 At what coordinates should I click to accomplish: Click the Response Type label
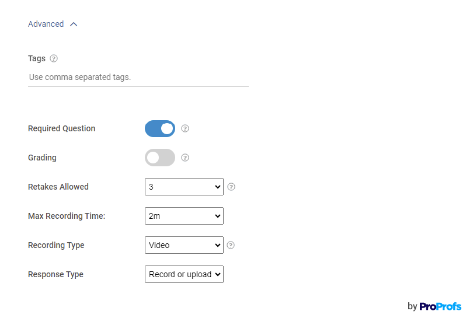coord(55,274)
